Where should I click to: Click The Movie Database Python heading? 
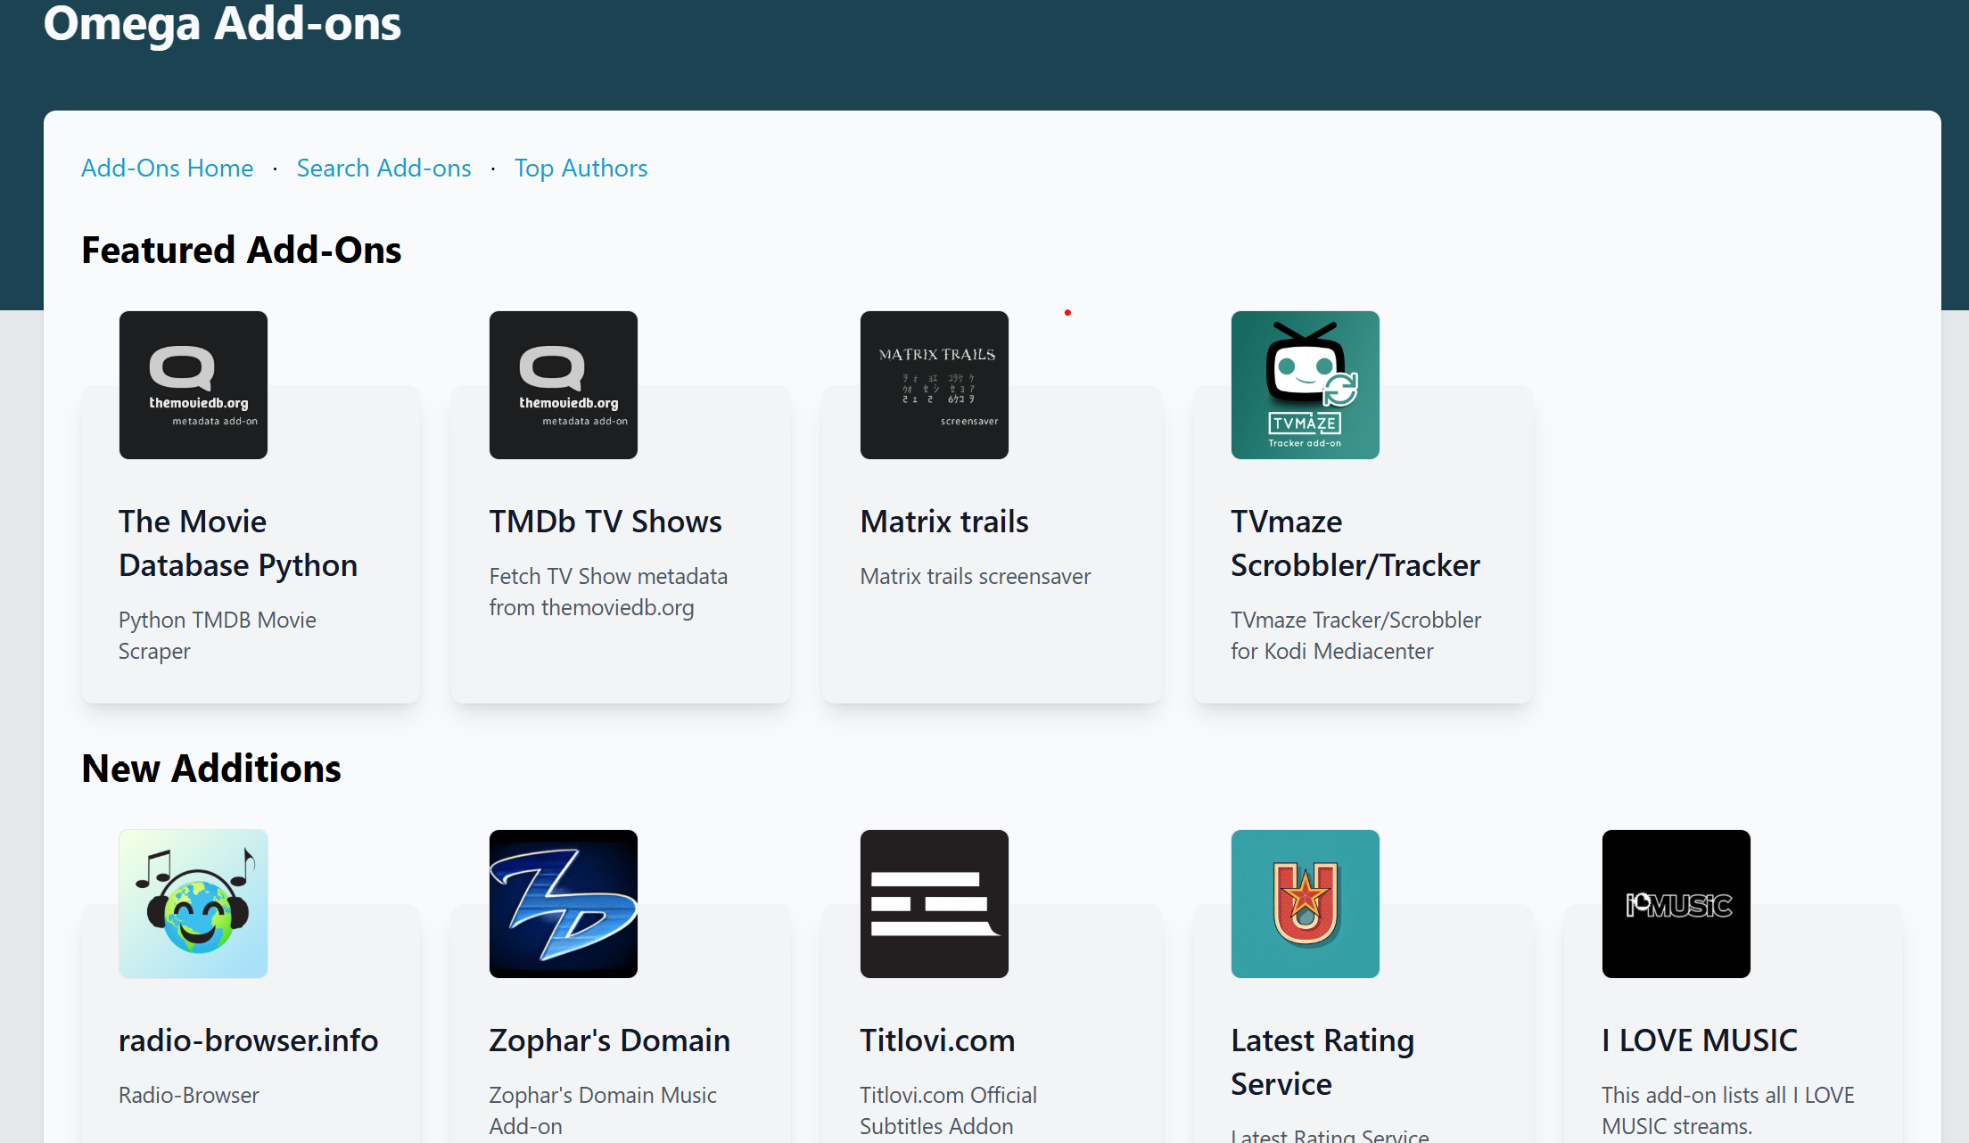238,543
